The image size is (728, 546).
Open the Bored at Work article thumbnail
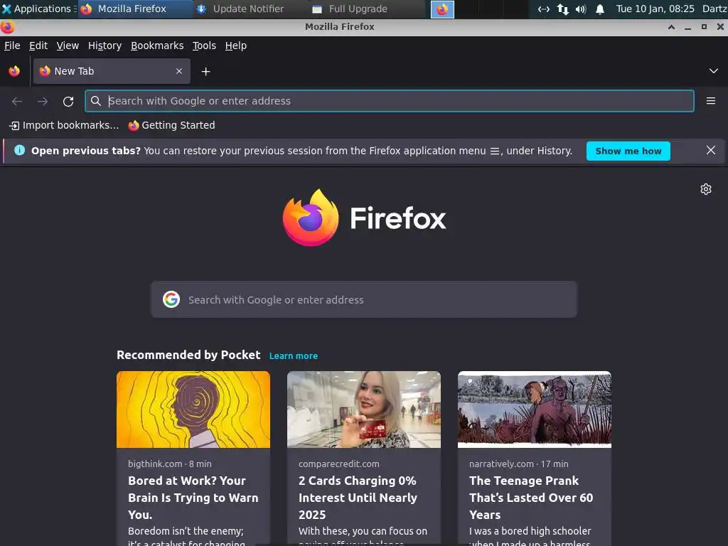click(x=193, y=409)
